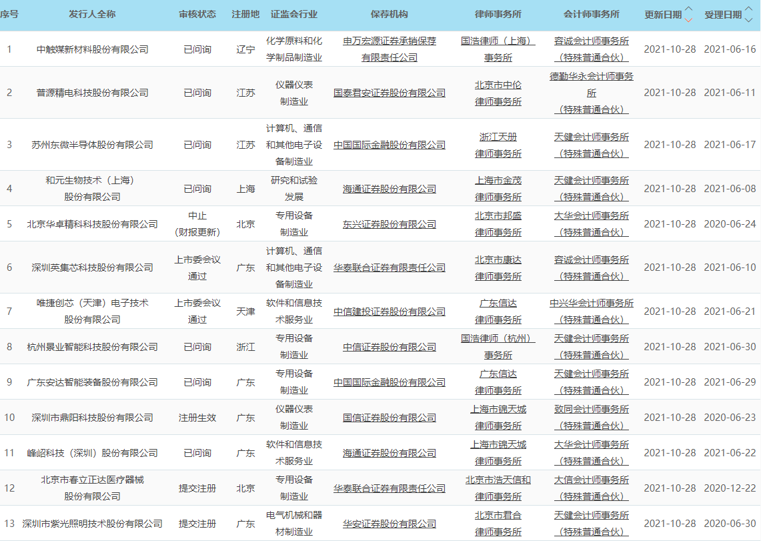Sort 更新日期 column descending with red down arrow
Screen dimensions: 761x541
click(688, 20)
